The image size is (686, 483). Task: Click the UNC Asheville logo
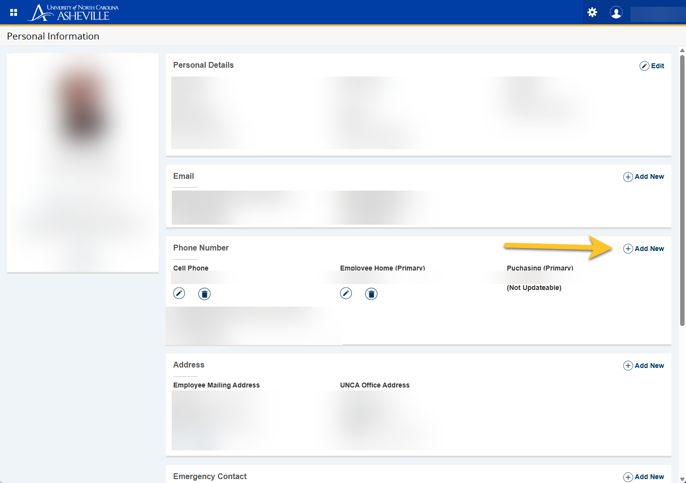tap(74, 13)
